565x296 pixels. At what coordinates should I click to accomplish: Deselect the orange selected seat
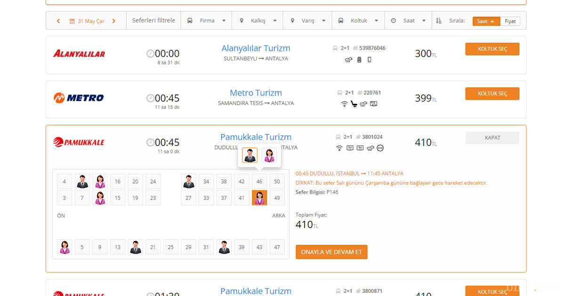click(259, 198)
